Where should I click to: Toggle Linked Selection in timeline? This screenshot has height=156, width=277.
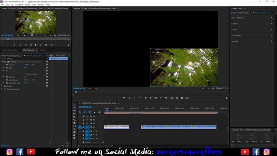pos(90,112)
